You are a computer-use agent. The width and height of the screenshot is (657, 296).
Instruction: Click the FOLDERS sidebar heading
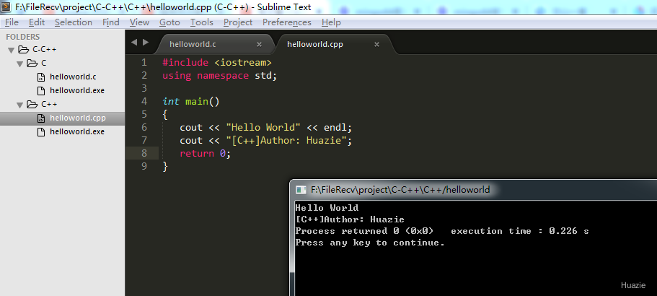(x=22, y=37)
